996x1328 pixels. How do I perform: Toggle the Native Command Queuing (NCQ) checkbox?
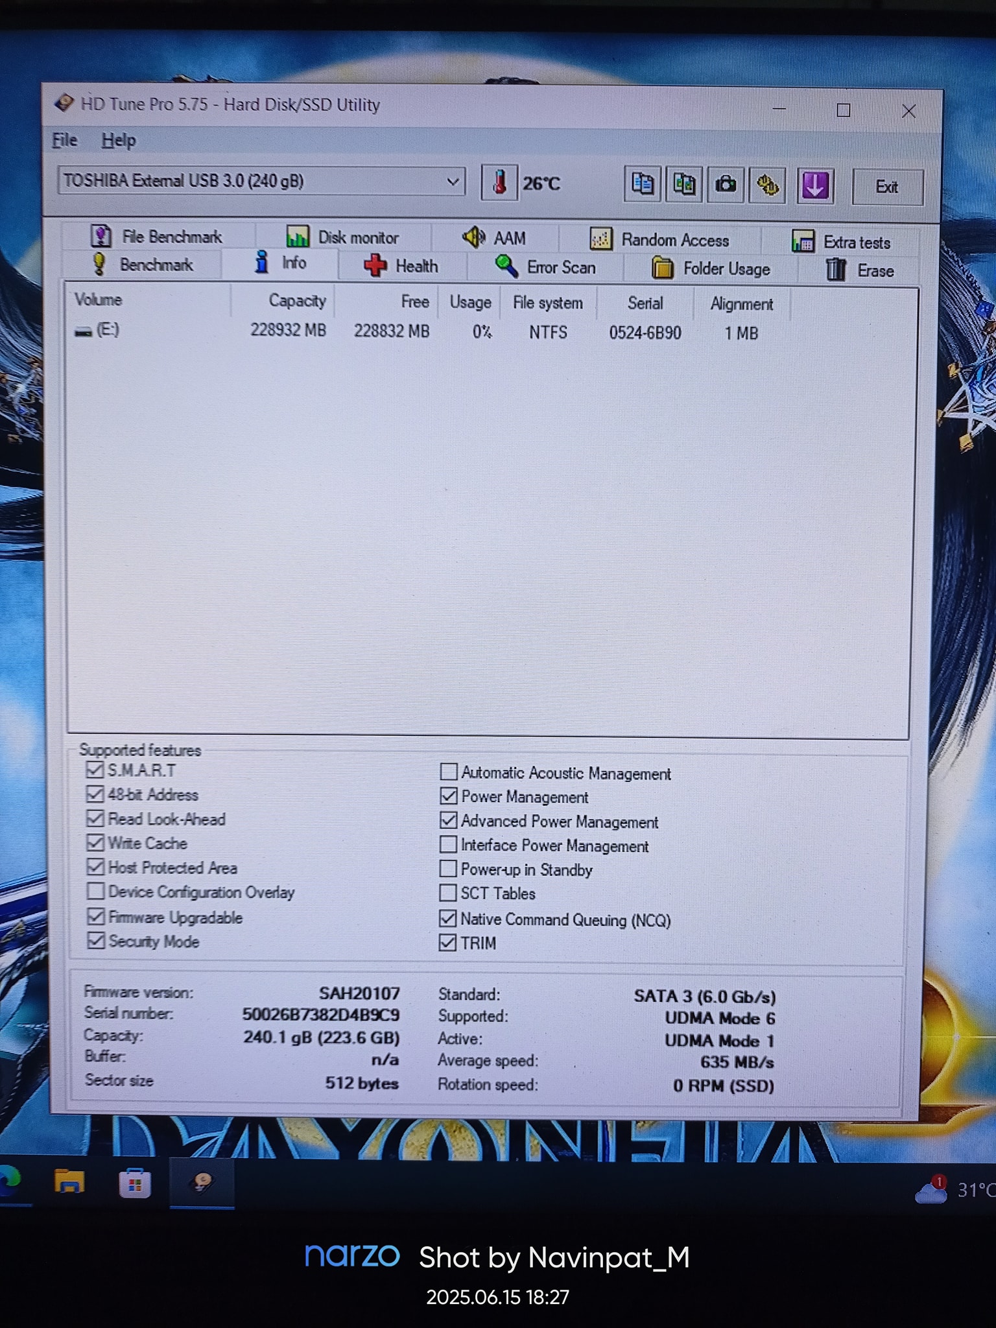pyautogui.click(x=448, y=918)
